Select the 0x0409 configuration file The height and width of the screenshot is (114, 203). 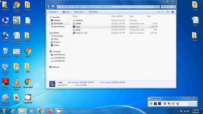(78, 23)
